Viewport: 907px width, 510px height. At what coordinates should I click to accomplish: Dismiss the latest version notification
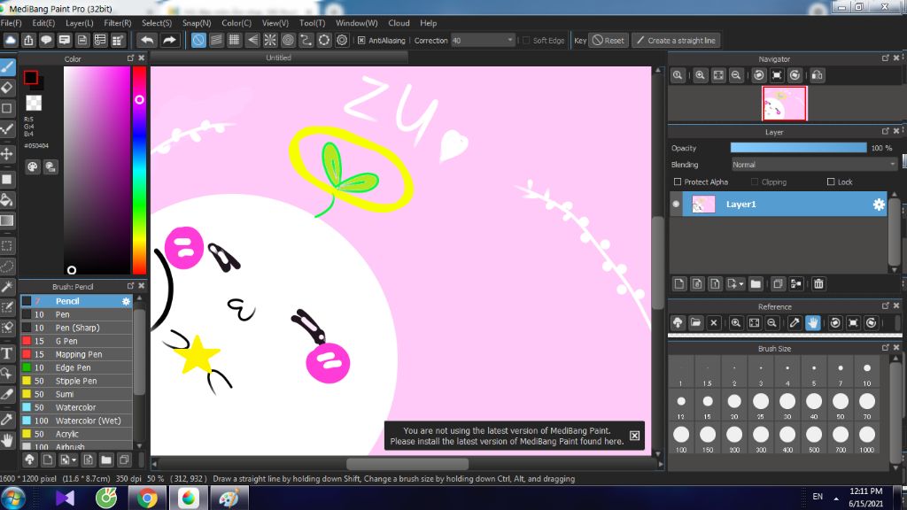pyautogui.click(x=634, y=436)
